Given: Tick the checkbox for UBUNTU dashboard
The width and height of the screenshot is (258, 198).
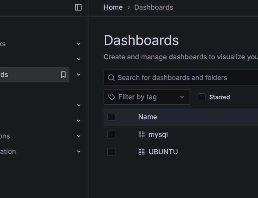Looking at the screenshot, I should 111,152.
